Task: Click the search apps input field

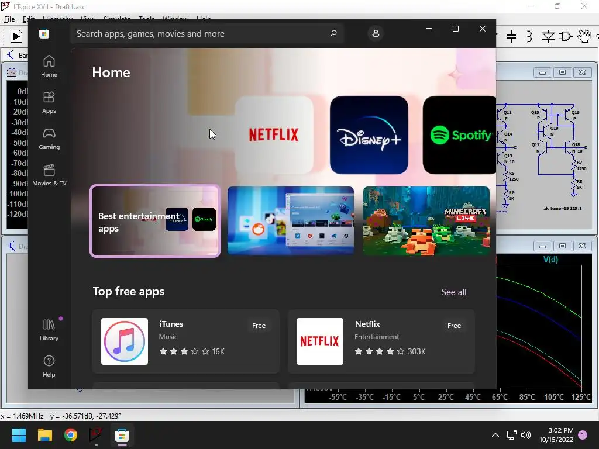Action: click(206, 33)
